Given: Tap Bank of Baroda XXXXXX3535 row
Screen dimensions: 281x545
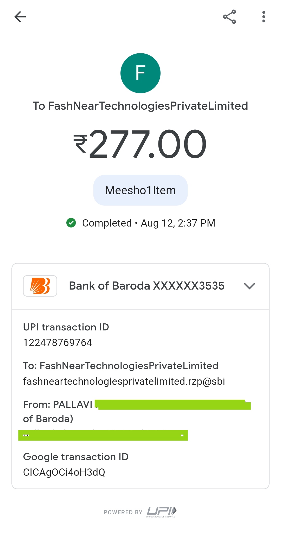Looking at the screenshot, I should [x=146, y=286].
